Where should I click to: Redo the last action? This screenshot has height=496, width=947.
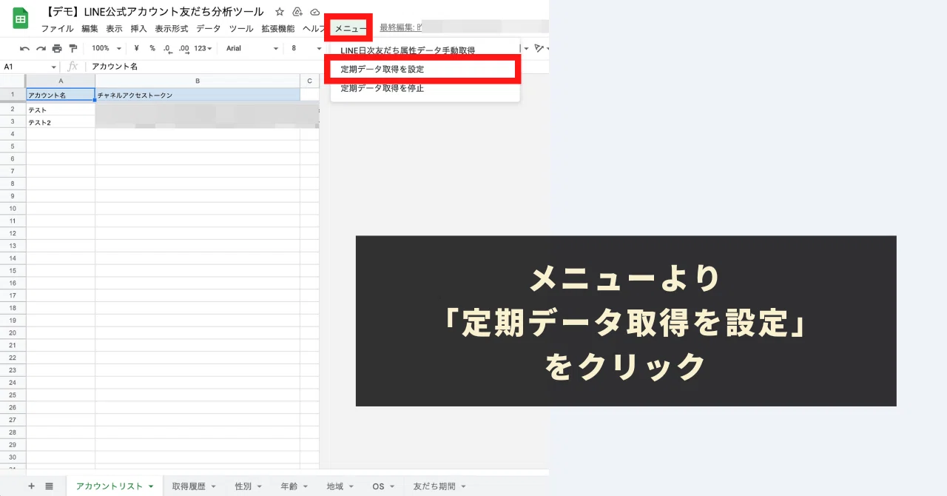click(41, 48)
